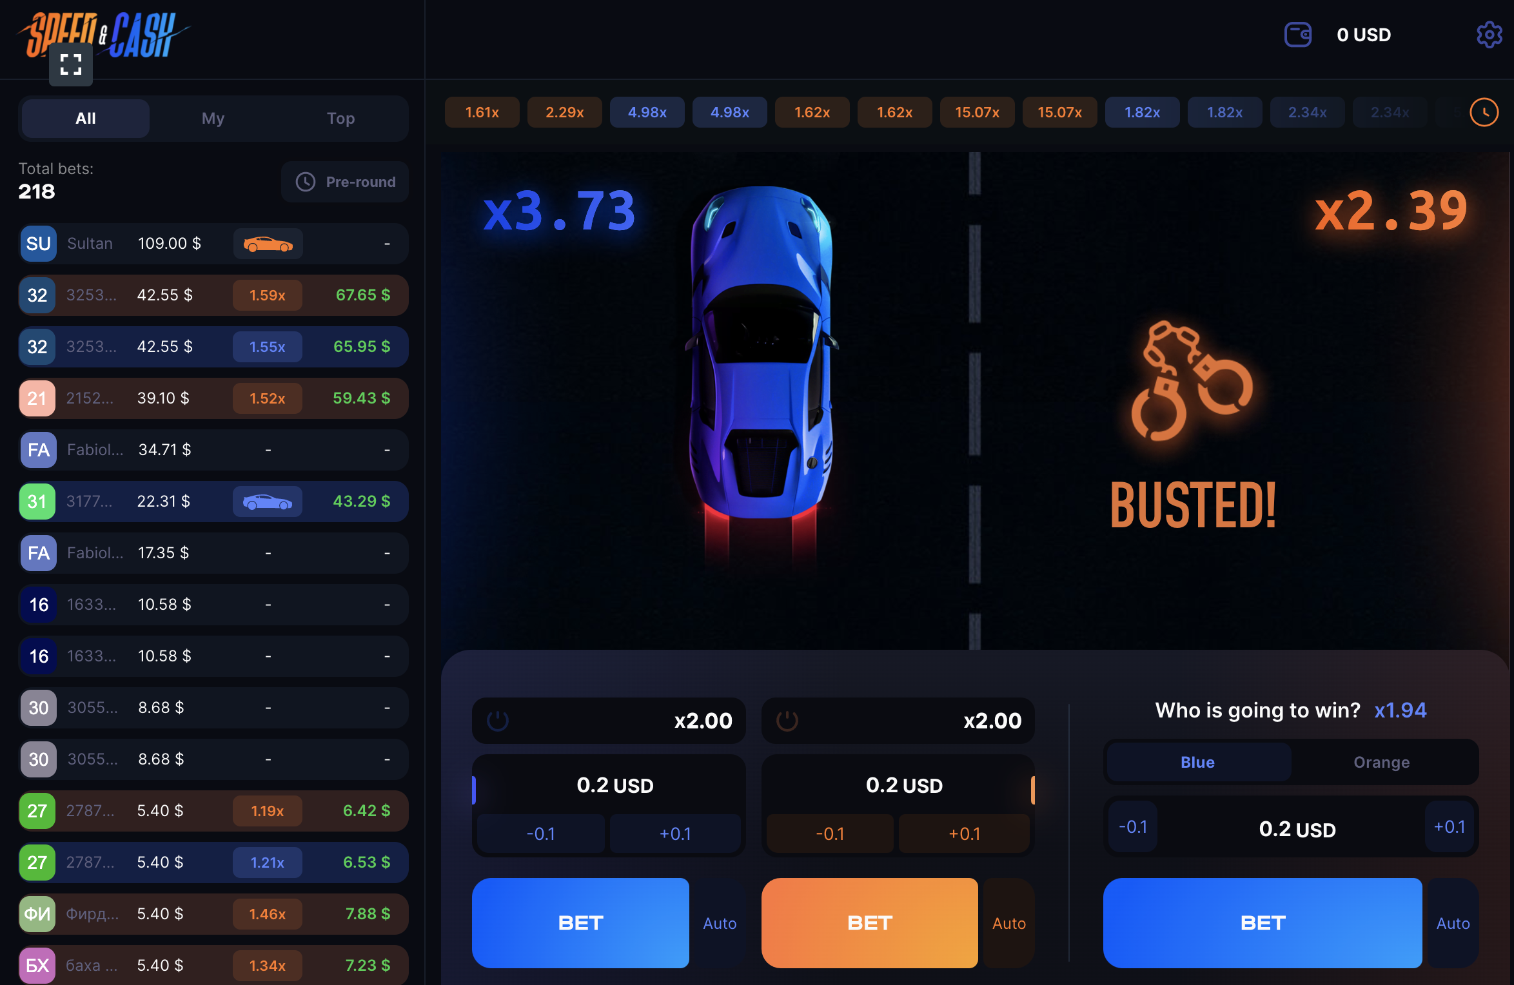Screen dimensions: 1514x985
Task: Open round history clock icon
Action: (1484, 112)
